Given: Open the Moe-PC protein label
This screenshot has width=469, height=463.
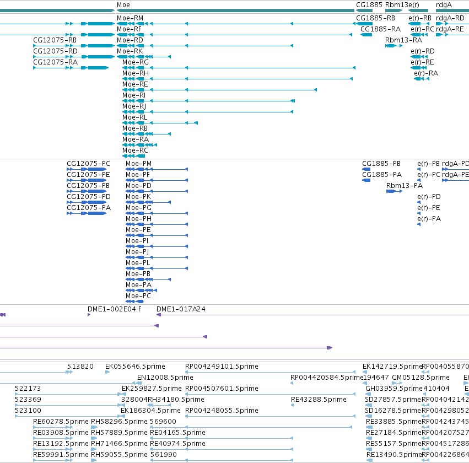Looking at the screenshot, I should pyautogui.click(x=138, y=296).
